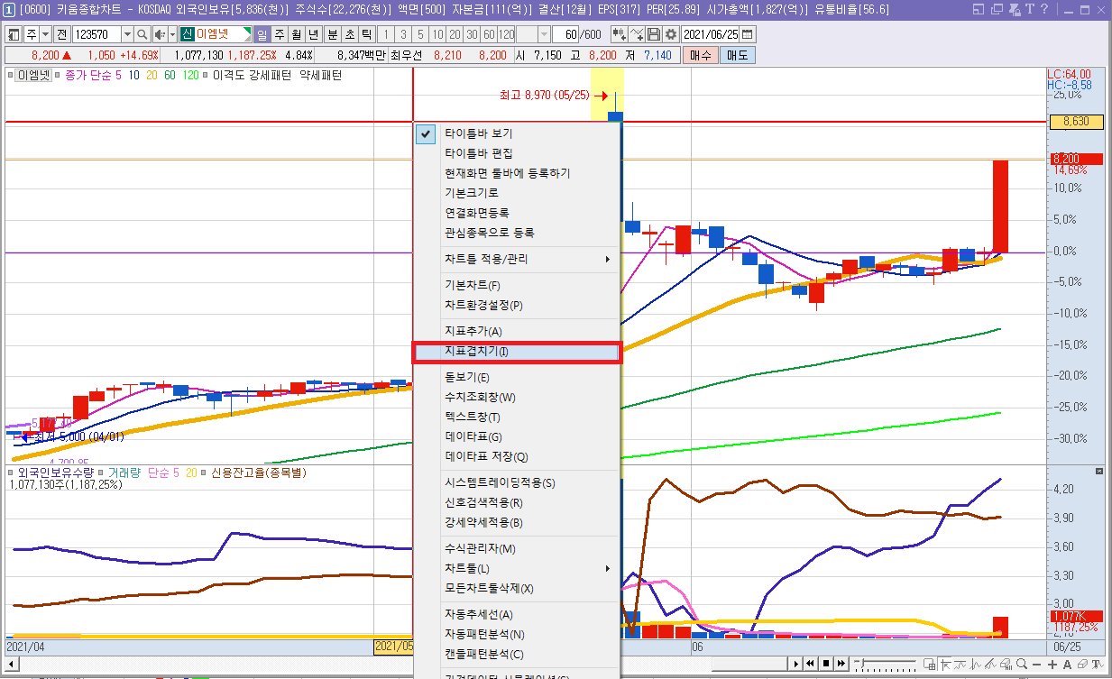Toggle the left panel icon beside 주 button
1112x679 pixels.
click(x=14, y=34)
